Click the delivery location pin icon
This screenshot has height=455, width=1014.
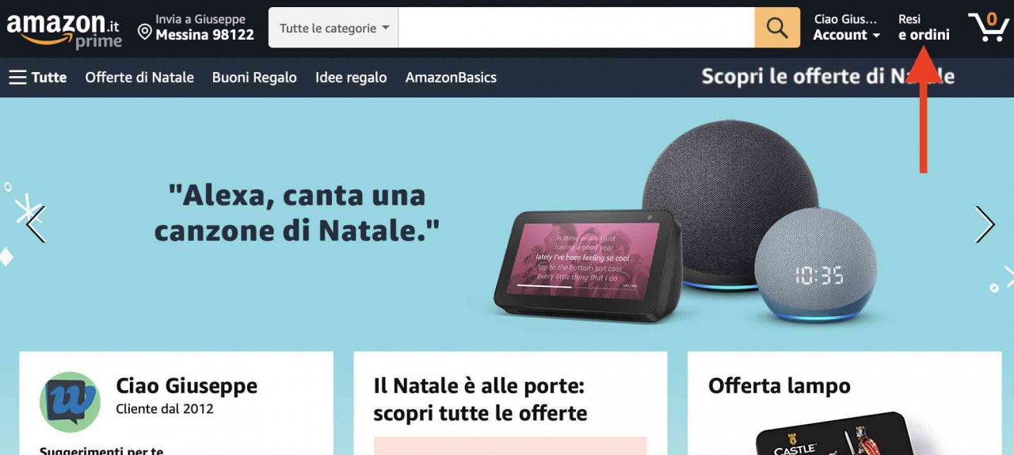tap(145, 32)
